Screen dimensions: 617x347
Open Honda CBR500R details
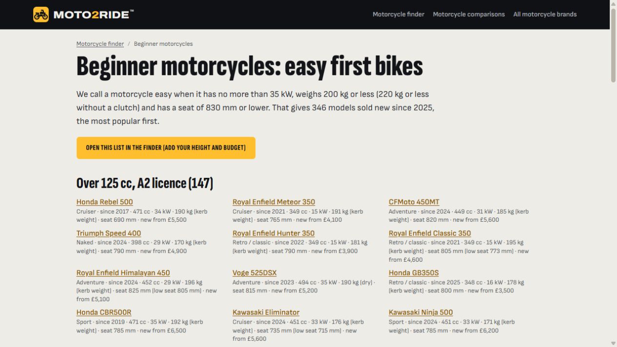(104, 312)
